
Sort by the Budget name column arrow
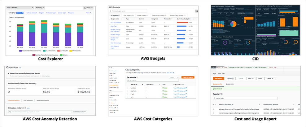tap(122, 19)
